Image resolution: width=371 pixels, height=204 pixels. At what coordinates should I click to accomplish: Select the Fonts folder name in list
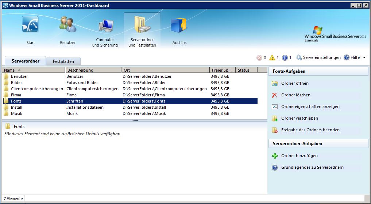(x=16, y=101)
